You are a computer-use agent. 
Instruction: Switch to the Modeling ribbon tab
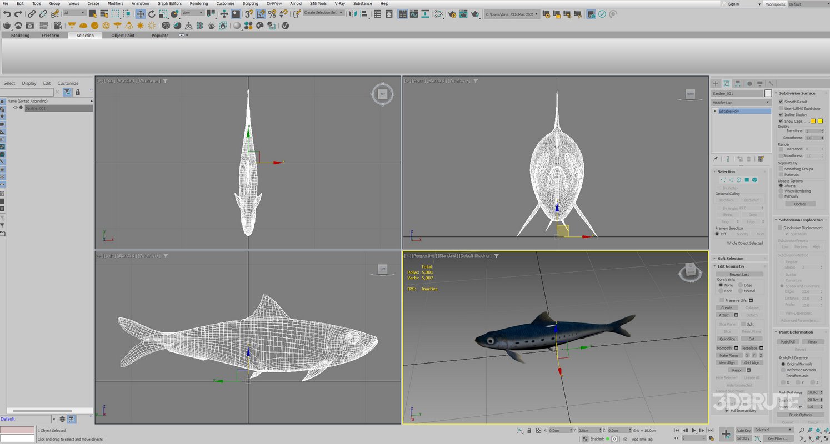pos(19,35)
